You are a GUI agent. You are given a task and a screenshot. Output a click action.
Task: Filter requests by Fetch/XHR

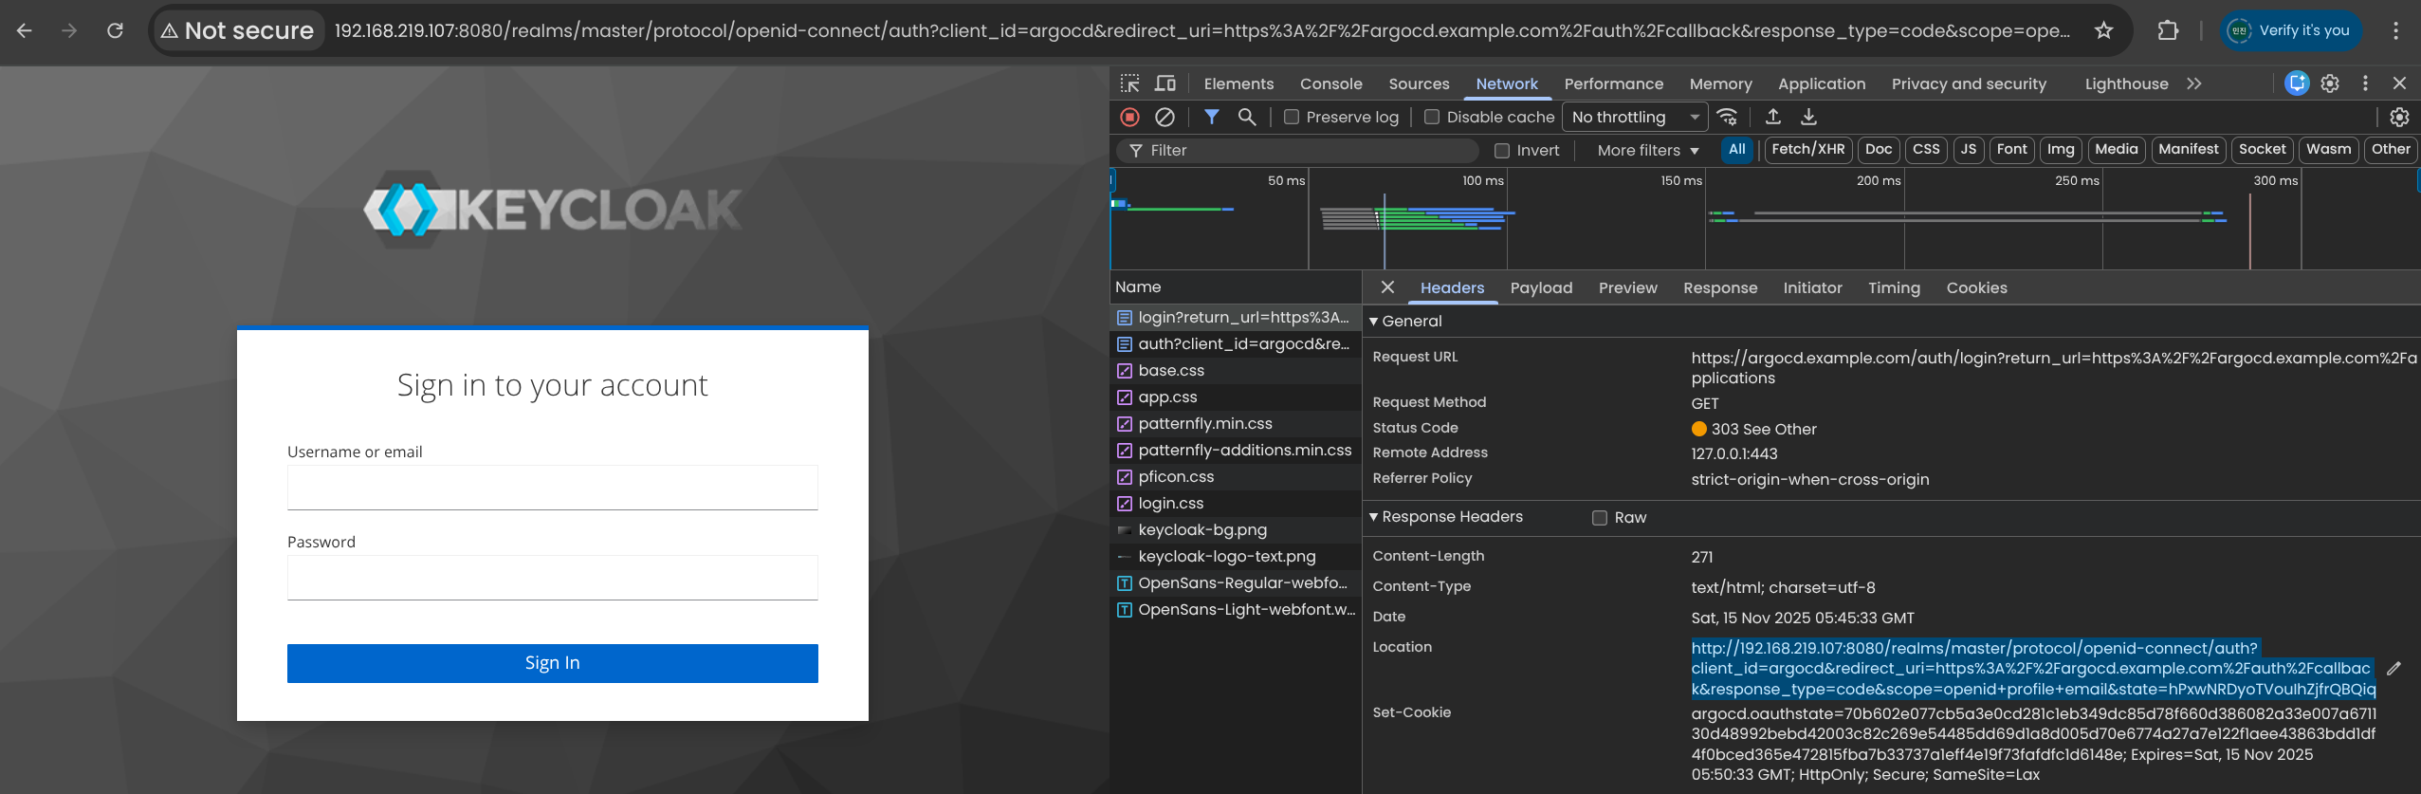(1807, 149)
